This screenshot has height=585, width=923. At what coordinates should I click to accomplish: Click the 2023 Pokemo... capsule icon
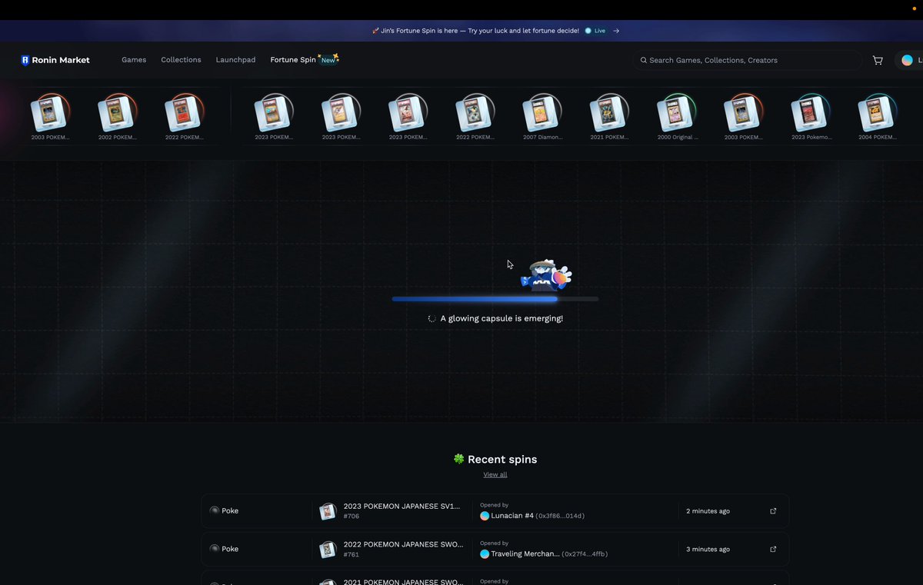click(x=811, y=113)
